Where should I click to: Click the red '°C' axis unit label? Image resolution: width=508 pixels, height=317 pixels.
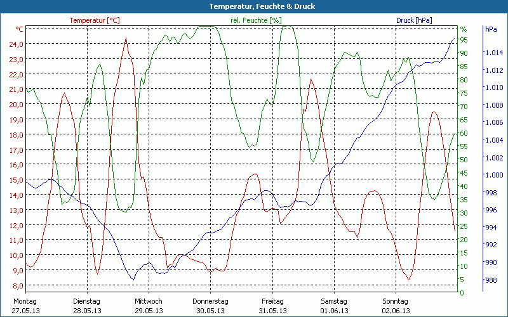point(20,29)
